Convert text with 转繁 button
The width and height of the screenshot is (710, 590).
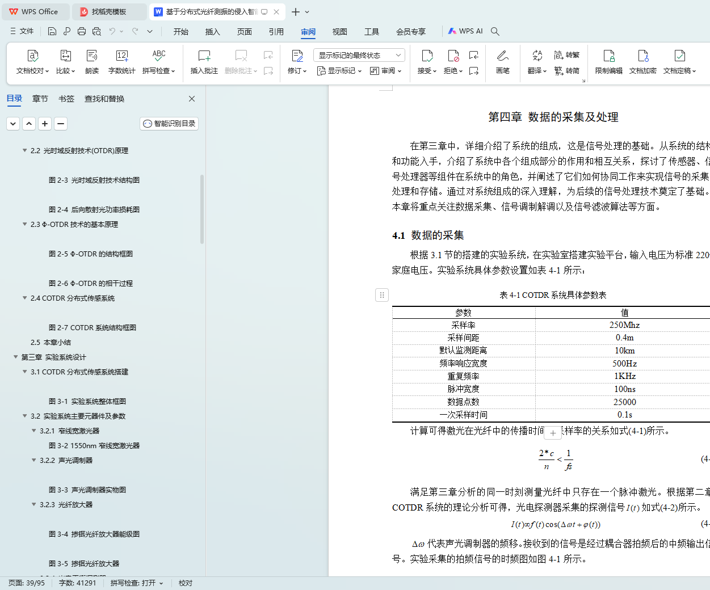pyautogui.click(x=567, y=55)
